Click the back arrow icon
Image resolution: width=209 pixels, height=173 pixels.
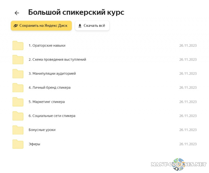click(x=17, y=13)
